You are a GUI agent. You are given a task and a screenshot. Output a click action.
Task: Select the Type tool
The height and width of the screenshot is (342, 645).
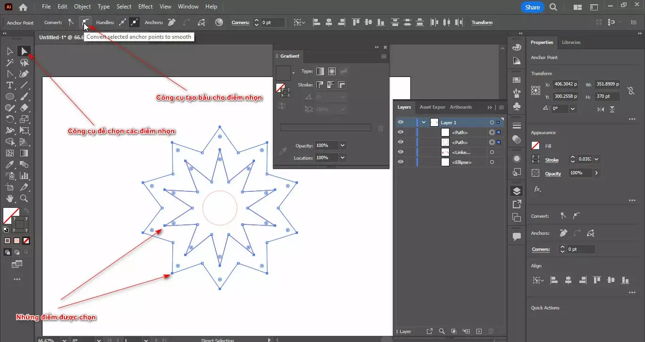[x=9, y=85]
